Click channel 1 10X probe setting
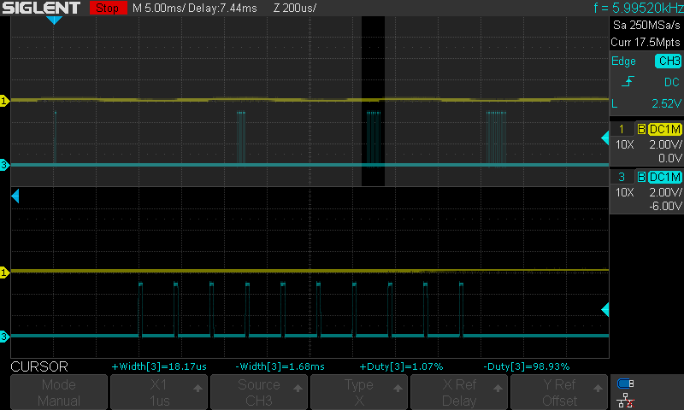 pyautogui.click(x=624, y=144)
